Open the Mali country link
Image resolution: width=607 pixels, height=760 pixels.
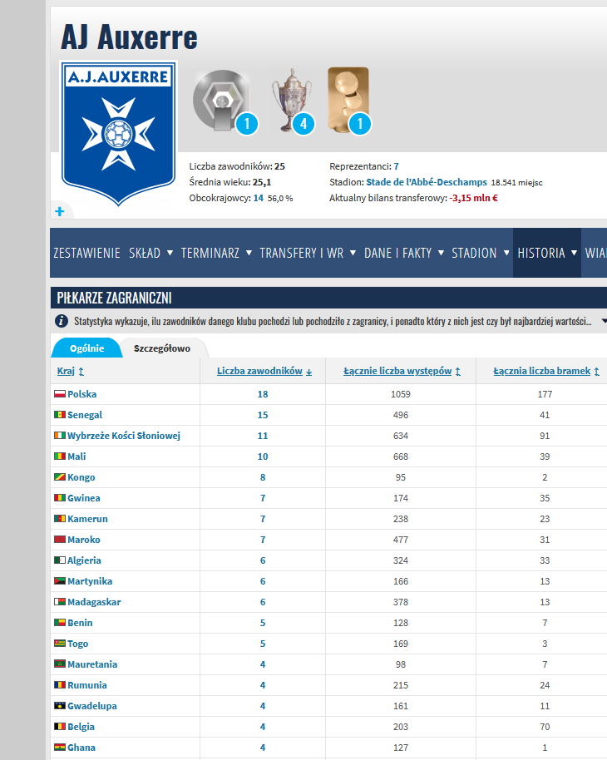[76, 456]
